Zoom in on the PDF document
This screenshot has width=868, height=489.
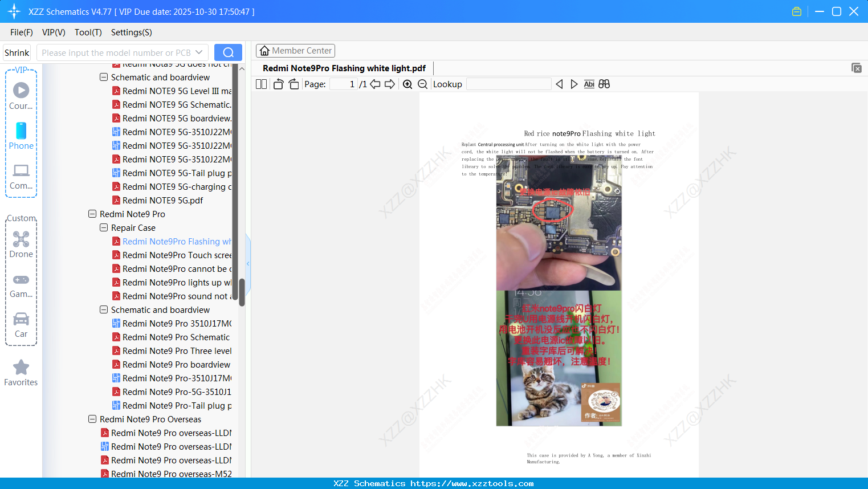tap(407, 84)
